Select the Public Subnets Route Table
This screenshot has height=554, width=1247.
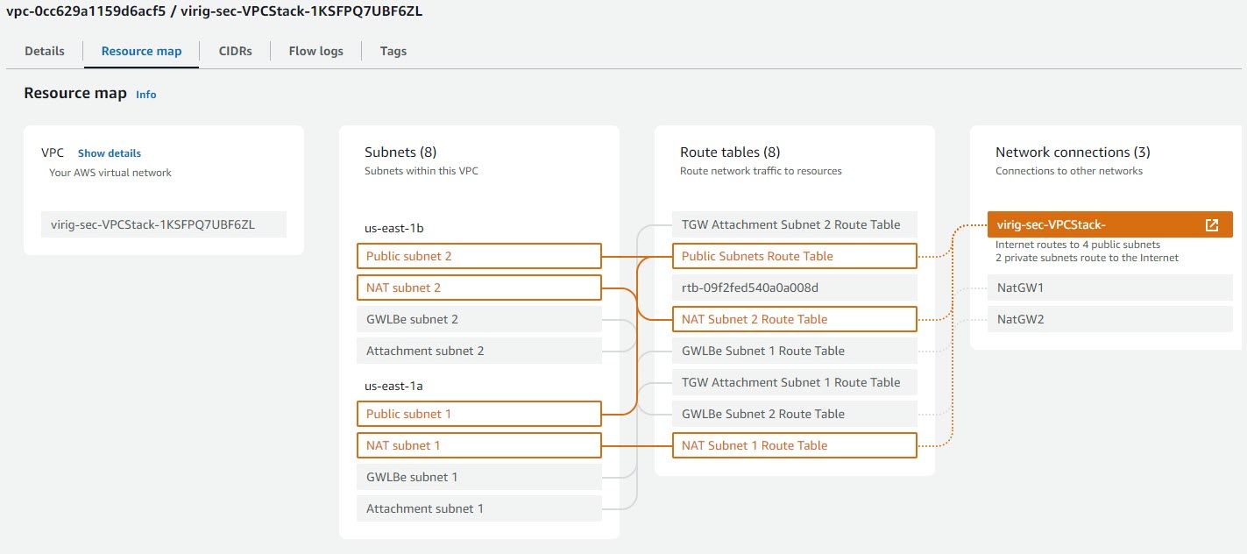[793, 255]
